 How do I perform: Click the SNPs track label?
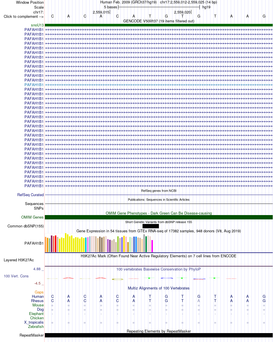tap(39, 208)
